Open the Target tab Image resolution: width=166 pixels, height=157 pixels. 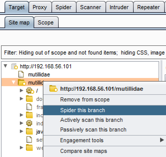(17, 7)
